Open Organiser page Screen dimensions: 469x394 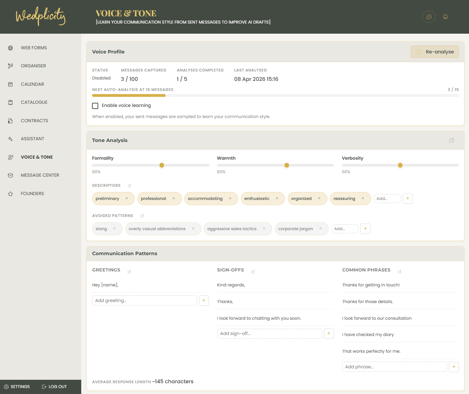33,66
